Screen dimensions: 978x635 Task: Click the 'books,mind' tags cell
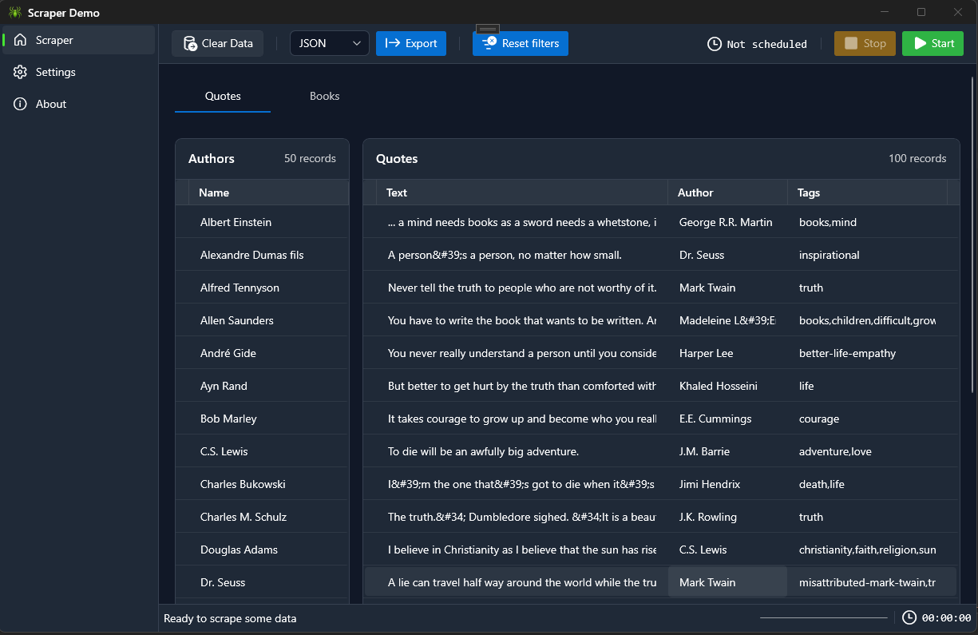pyautogui.click(x=867, y=222)
